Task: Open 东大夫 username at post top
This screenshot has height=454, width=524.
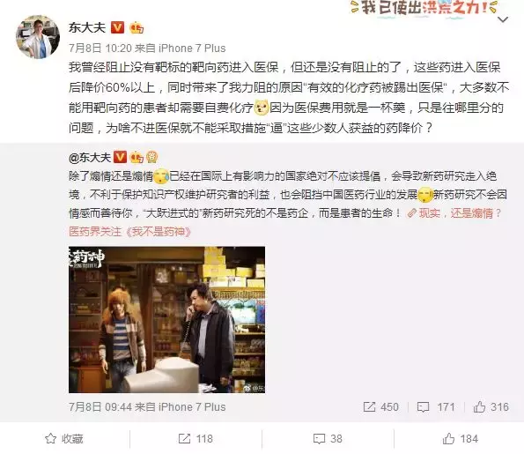Action: coord(87,27)
